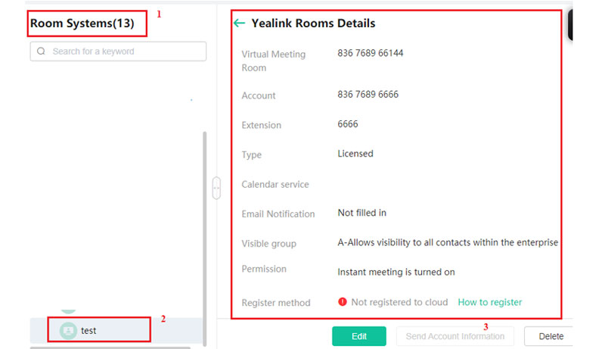The width and height of the screenshot is (605, 349).
Task: Click Send Account Information
Action: click(x=455, y=336)
